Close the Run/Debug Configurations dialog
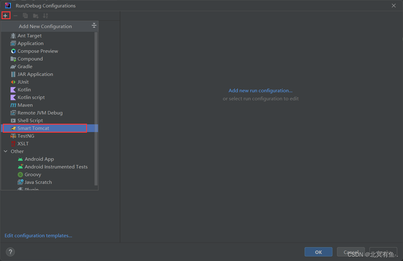The image size is (403, 261). [394, 6]
